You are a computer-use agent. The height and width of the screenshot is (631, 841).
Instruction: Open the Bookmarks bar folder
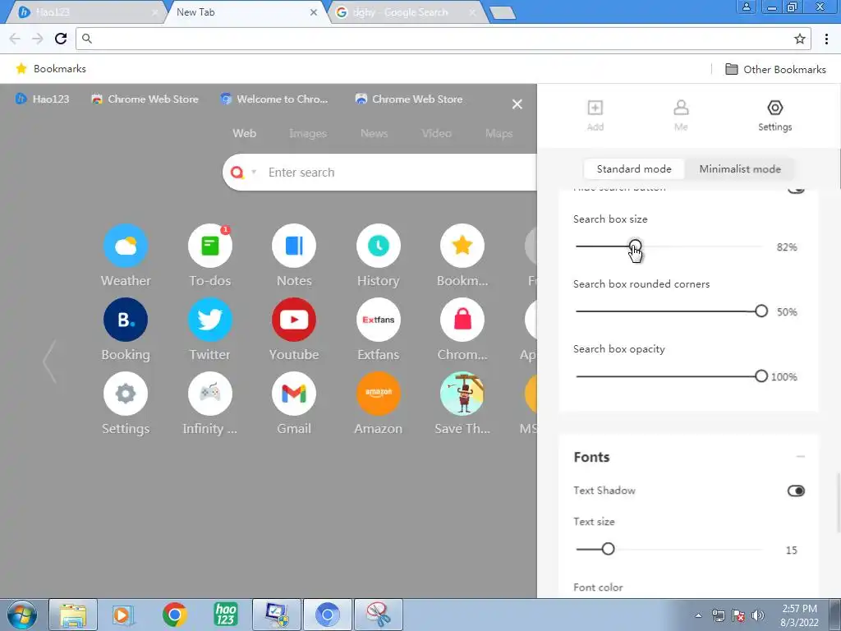tap(51, 69)
